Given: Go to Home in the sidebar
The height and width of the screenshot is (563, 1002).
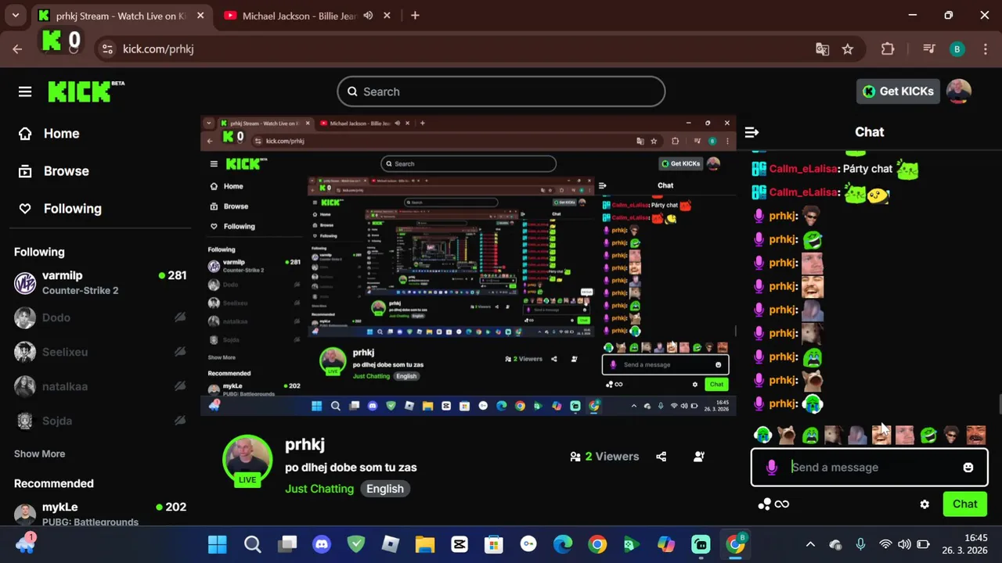Looking at the screenshot, I should [49, 134].
